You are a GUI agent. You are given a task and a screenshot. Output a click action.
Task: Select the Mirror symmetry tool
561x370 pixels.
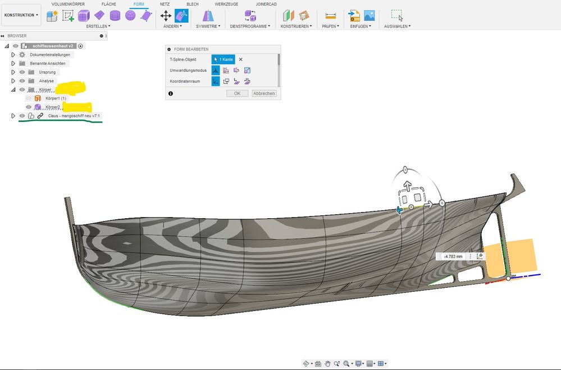[x=208, y=16]
